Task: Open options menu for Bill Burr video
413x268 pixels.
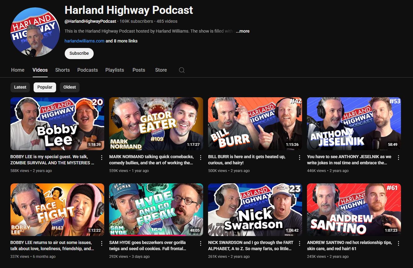Action: 300,158
